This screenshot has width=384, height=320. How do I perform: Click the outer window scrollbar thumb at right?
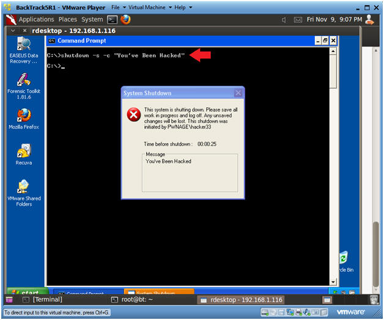(x=375, y=255)
